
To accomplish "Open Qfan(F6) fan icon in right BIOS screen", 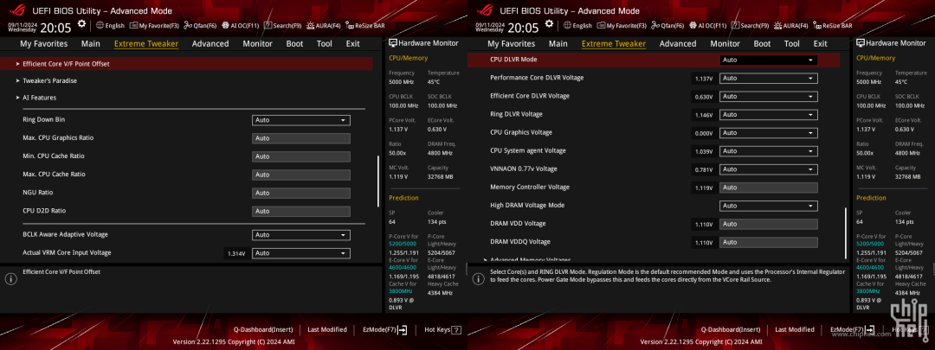I will (655, 26).
